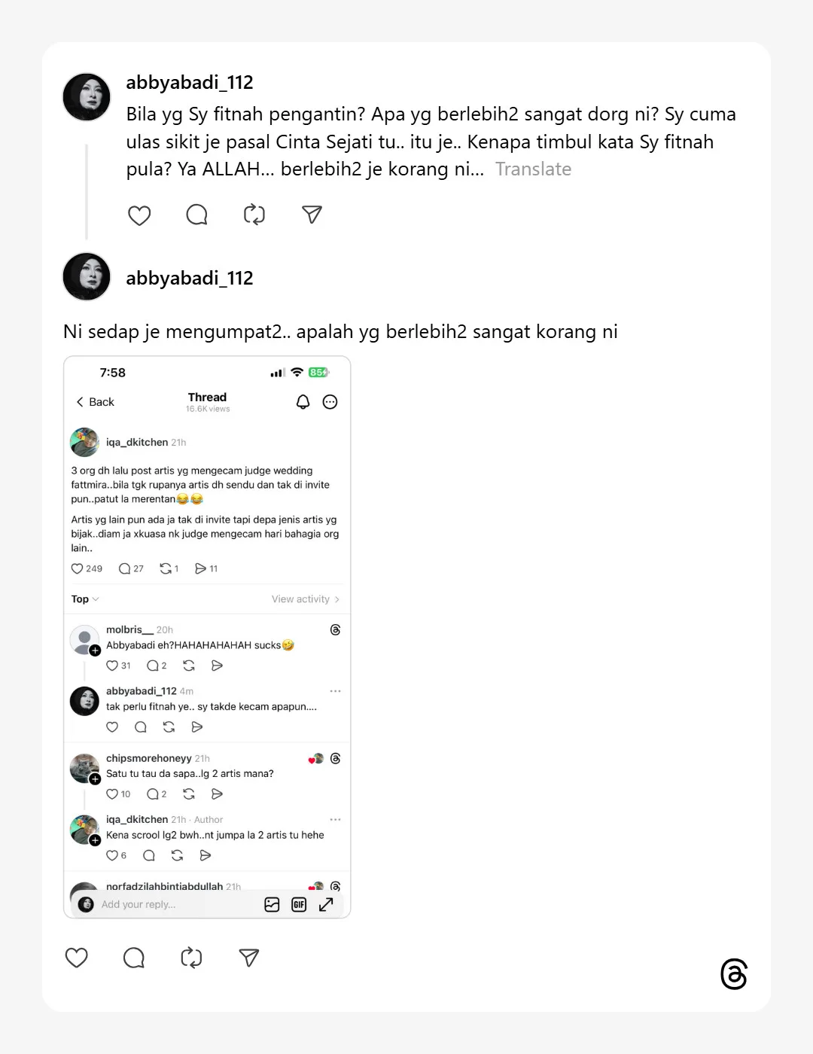
Task: Open the GIF picker in reply bar
Action: (299, 905)
